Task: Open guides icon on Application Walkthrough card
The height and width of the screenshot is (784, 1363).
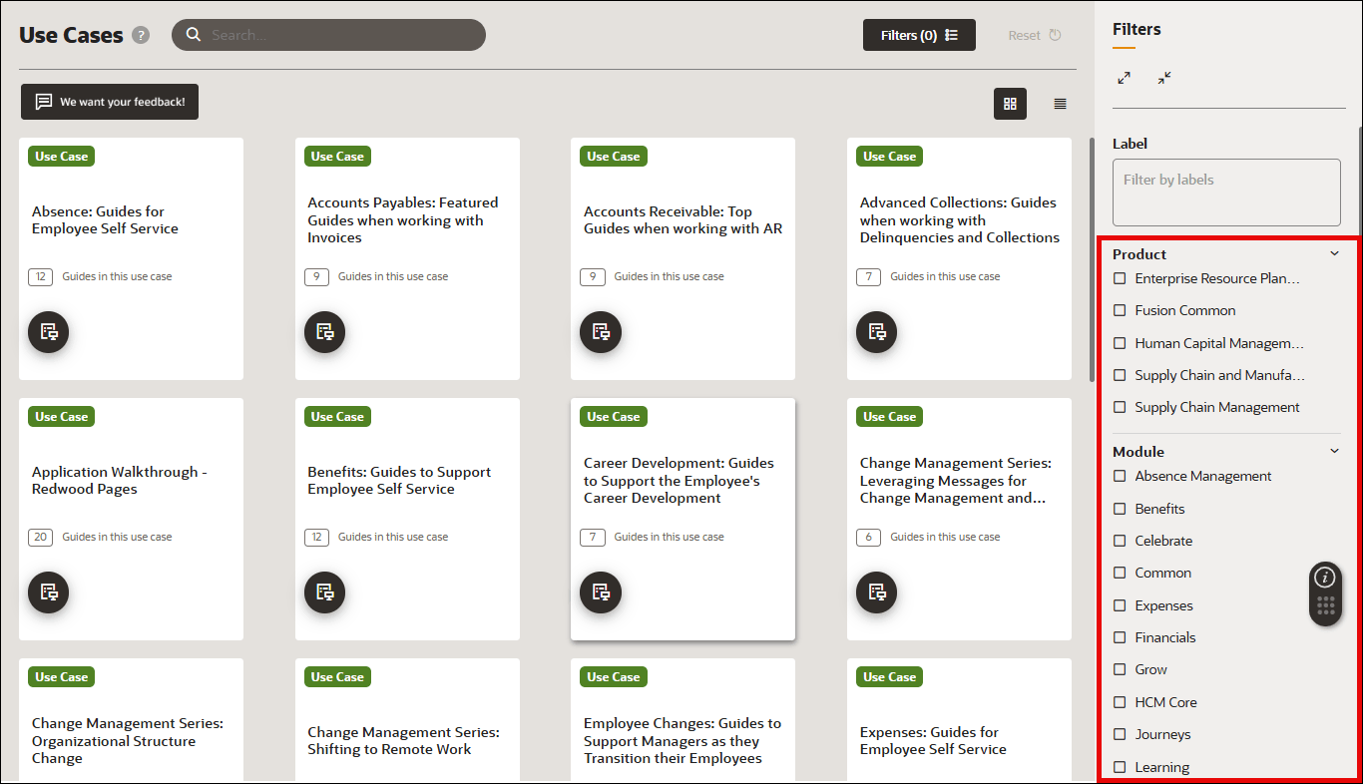Action: coord(49,592)
